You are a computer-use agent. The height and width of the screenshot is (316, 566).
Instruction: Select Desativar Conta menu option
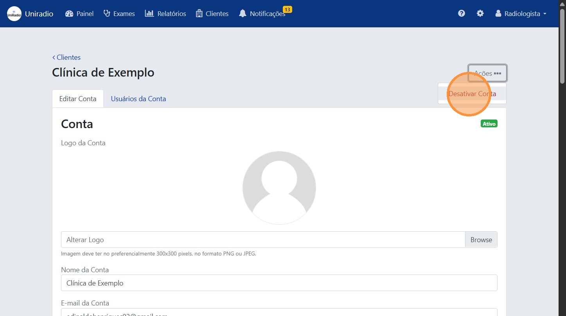coord(472,94)
